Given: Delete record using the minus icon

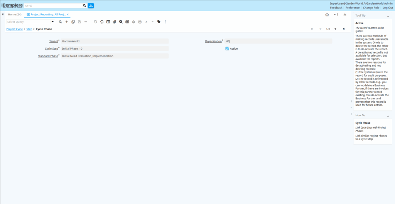Looking at the screenshot, I should point(86,22).
